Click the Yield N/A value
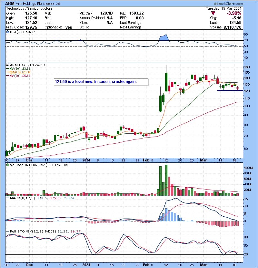The width and height of the screenshot is (258, 268). coord(110,23)
